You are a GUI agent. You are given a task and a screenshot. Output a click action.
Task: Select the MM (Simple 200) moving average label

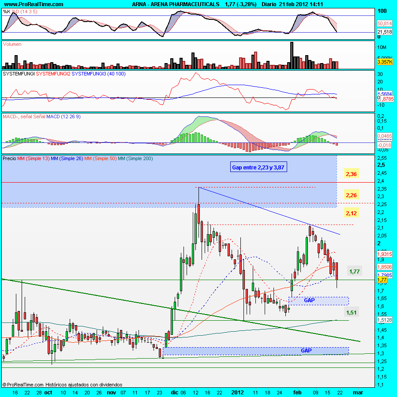[x=135, y=158]
